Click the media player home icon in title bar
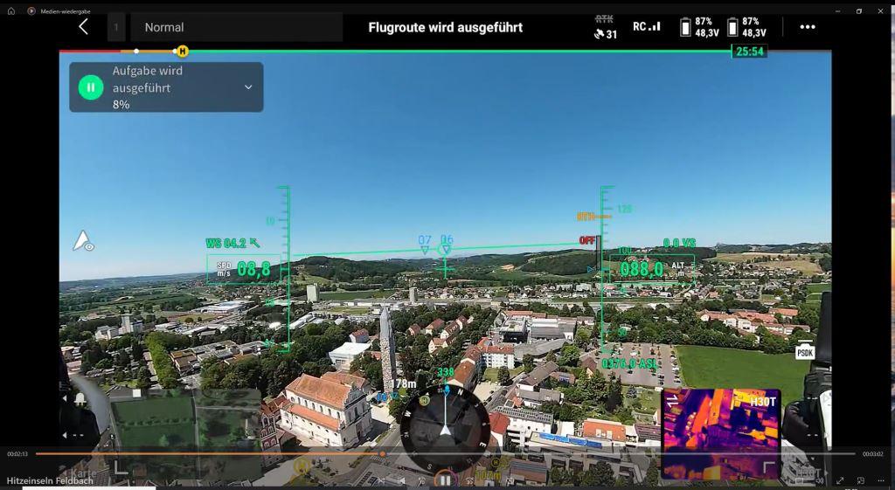This screenshot has height=490, width=895. pyautogui.click(x=11, y=11)
